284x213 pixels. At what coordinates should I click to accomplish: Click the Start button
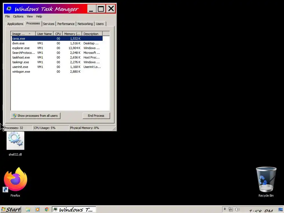tap(11, 210)
